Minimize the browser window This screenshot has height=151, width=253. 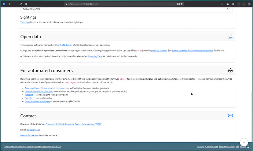(x=239, y=4)
